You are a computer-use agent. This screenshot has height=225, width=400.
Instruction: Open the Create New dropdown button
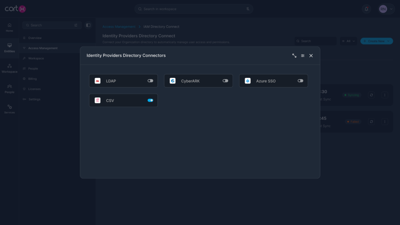point(377,41)
